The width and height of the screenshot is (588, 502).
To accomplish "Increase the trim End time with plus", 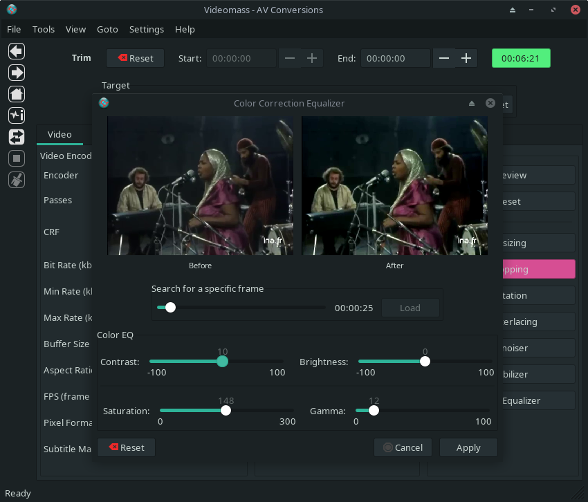I will (x=466, y=58).
